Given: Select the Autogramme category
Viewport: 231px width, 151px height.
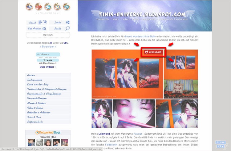Looking at the screenshot, I should click(x=48, y=80).
